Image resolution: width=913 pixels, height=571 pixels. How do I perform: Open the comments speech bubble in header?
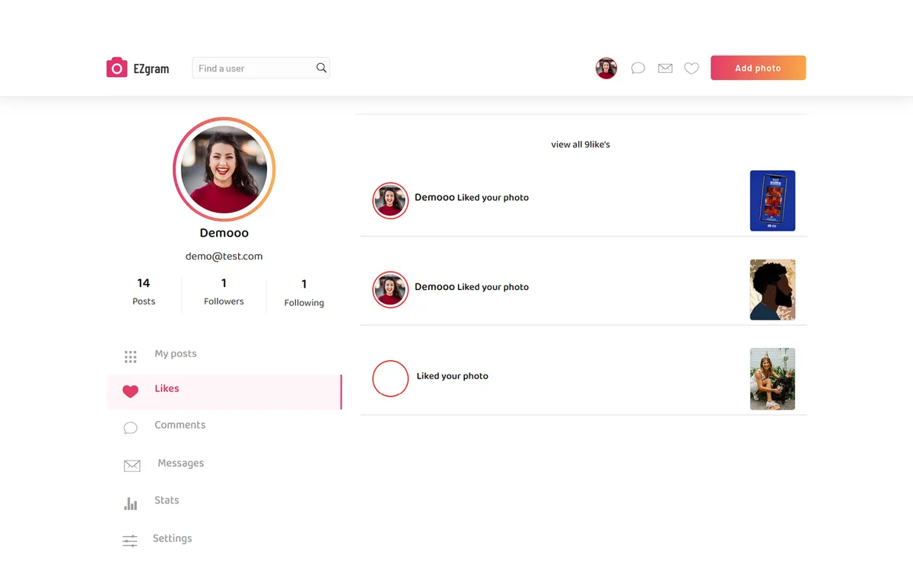coord(638,69)
